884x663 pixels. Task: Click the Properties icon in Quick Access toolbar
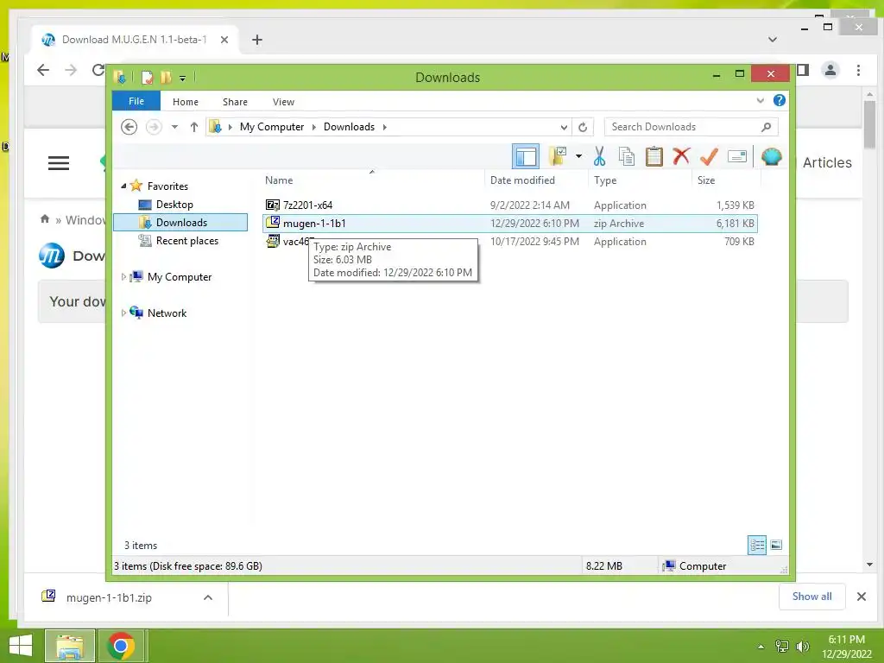[147, 77]
